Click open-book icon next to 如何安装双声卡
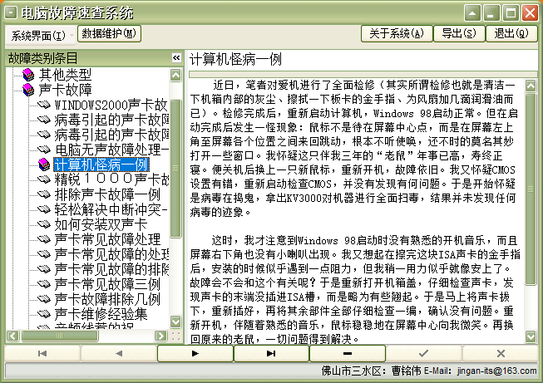 (x=43, y=224)
